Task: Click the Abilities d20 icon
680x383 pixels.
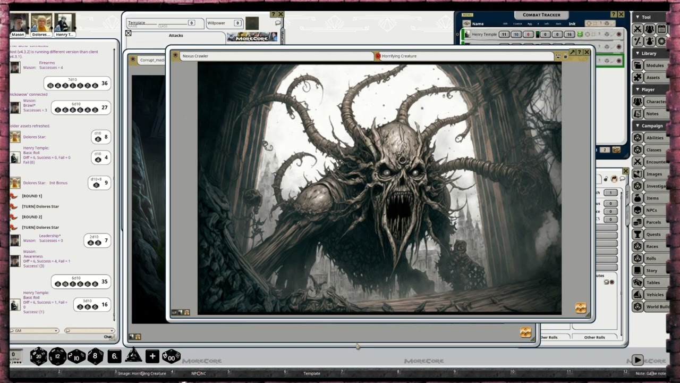Action: click(637, 138)
